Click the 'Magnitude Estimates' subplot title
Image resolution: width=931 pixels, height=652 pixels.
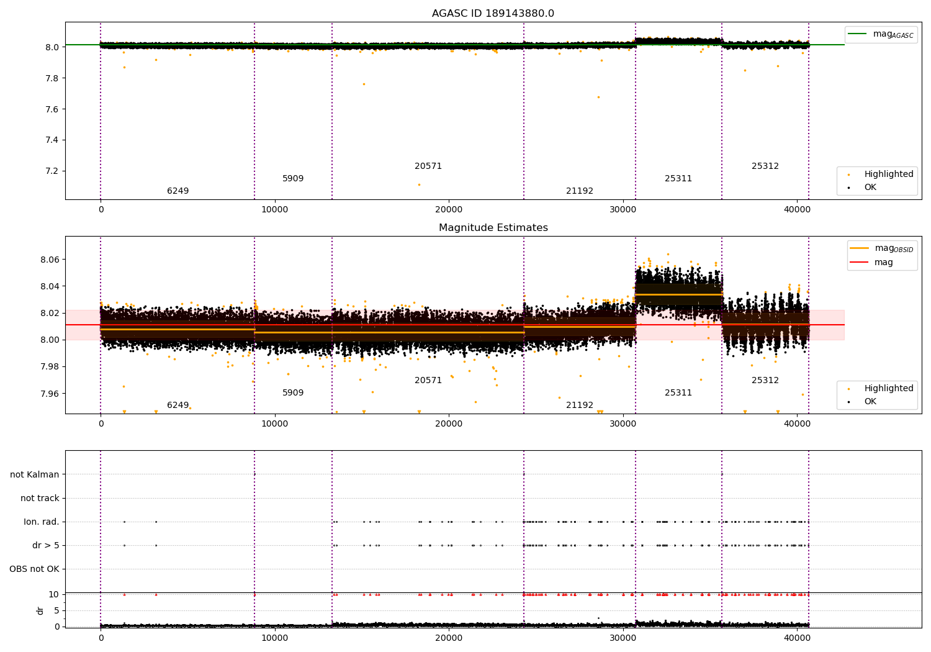click(493, 228)
